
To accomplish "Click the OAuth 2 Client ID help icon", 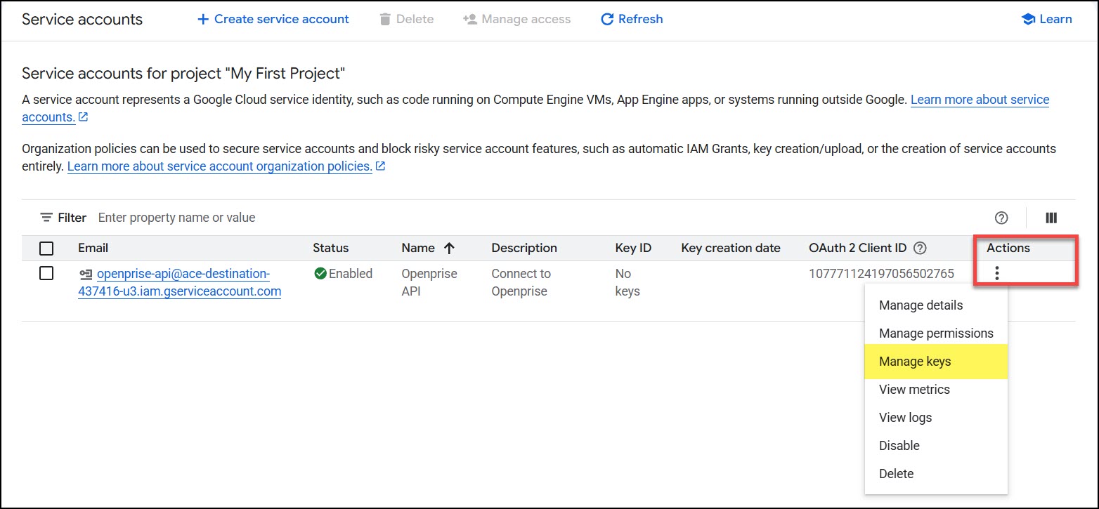I will (x=920, y=248).
